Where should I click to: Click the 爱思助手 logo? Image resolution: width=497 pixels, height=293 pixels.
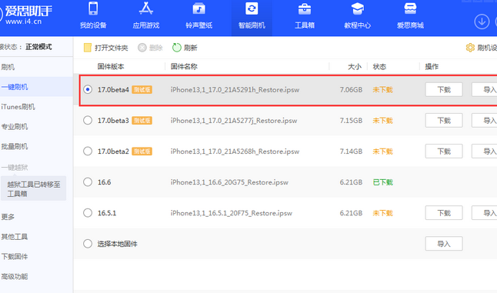(x=28, y=12)
